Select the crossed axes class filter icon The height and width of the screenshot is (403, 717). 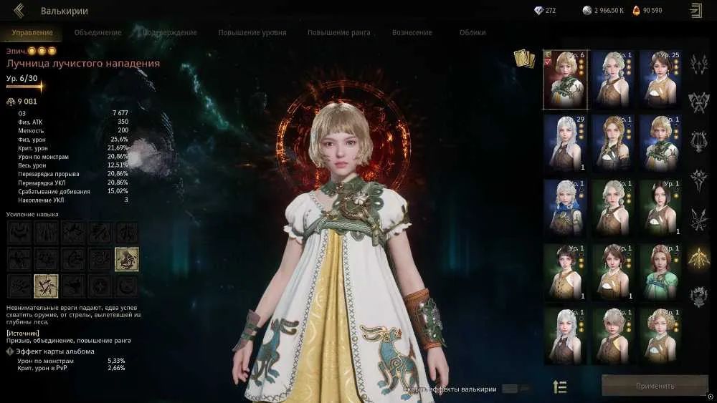pos(698,102)
